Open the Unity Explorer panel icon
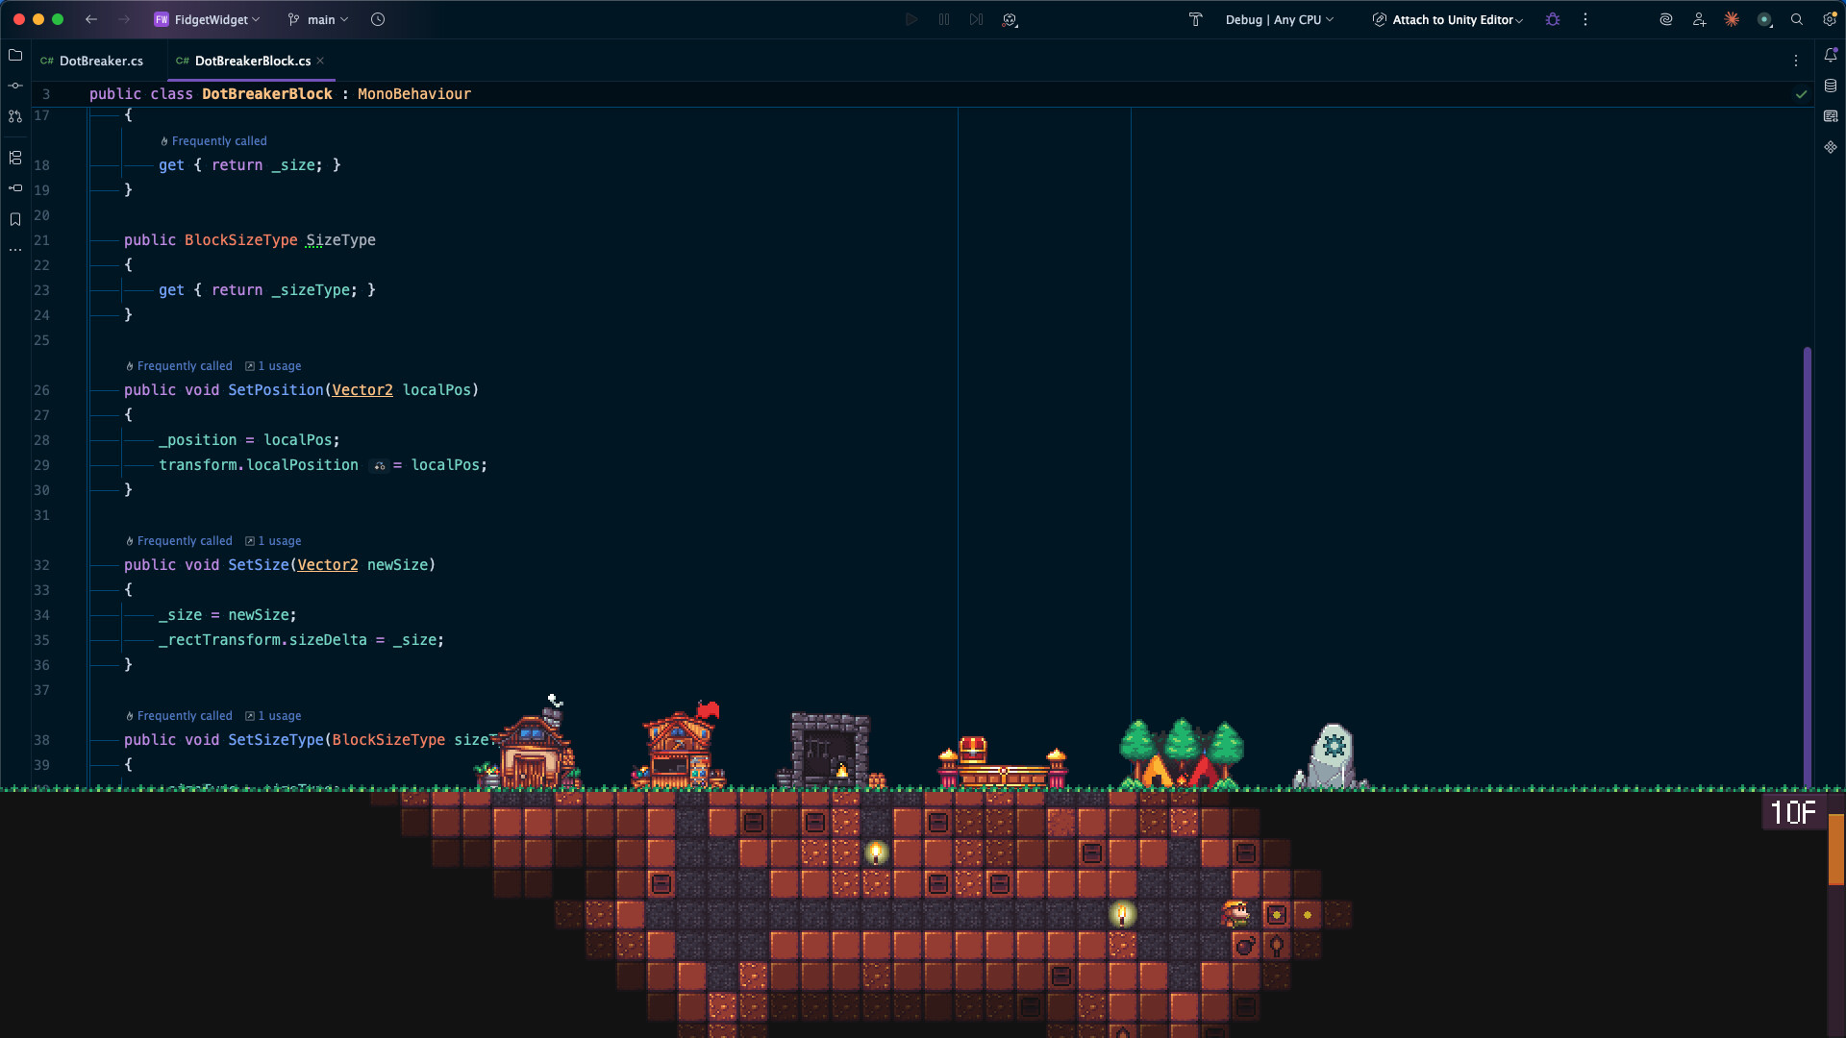The width and height of the screenshot is (1846, 1038). pos(1832,147)
